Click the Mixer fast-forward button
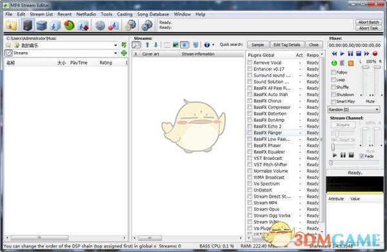Image resolution: width=387 pixels, height=252 pixels. 367,53
